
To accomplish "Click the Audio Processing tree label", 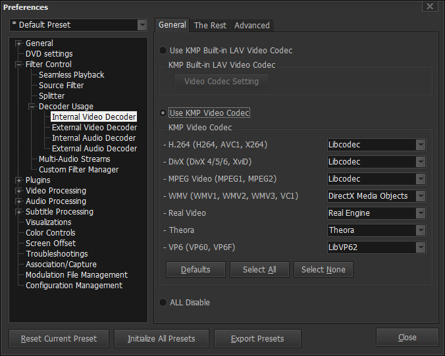I will pos(56,201).
